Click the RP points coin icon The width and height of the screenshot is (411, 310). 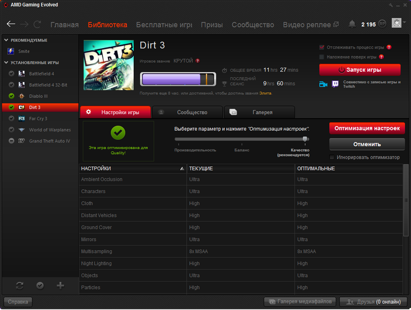coord(382,24)
